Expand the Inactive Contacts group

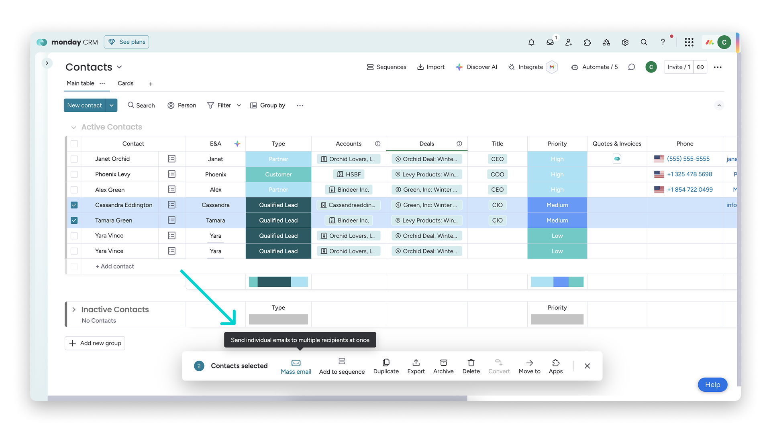74,310
